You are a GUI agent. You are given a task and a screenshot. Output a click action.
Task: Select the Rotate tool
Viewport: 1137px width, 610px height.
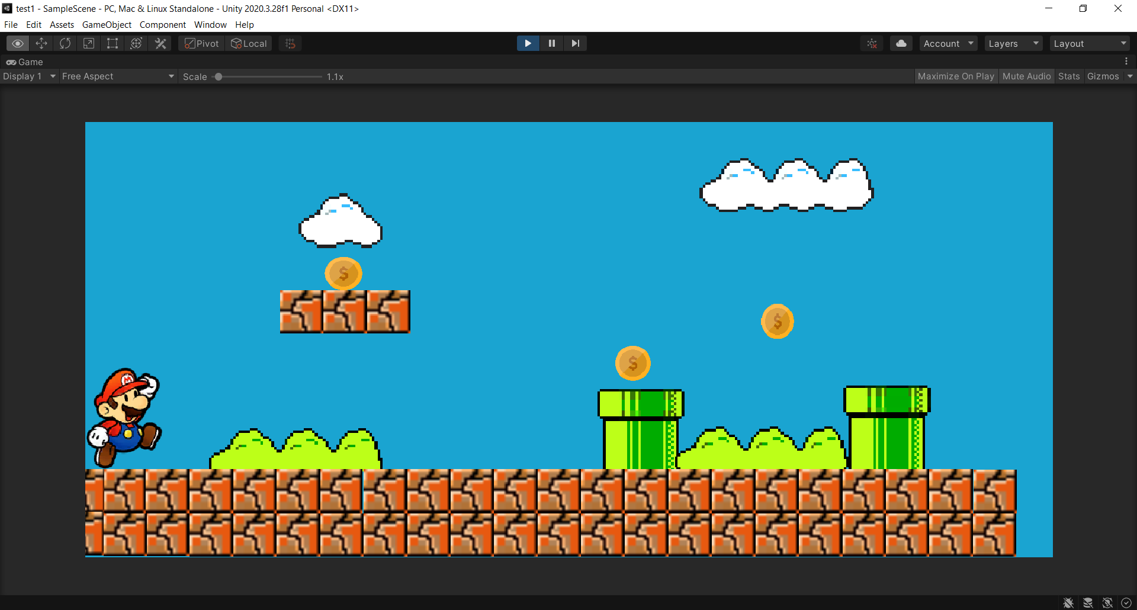coord(65,43)
